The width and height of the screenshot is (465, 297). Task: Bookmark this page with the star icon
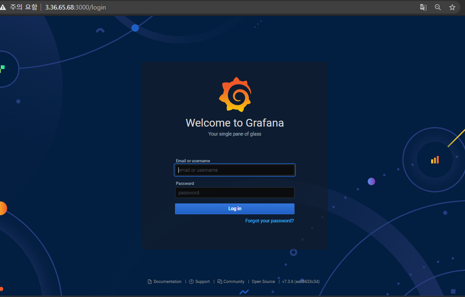pos(452,7)
